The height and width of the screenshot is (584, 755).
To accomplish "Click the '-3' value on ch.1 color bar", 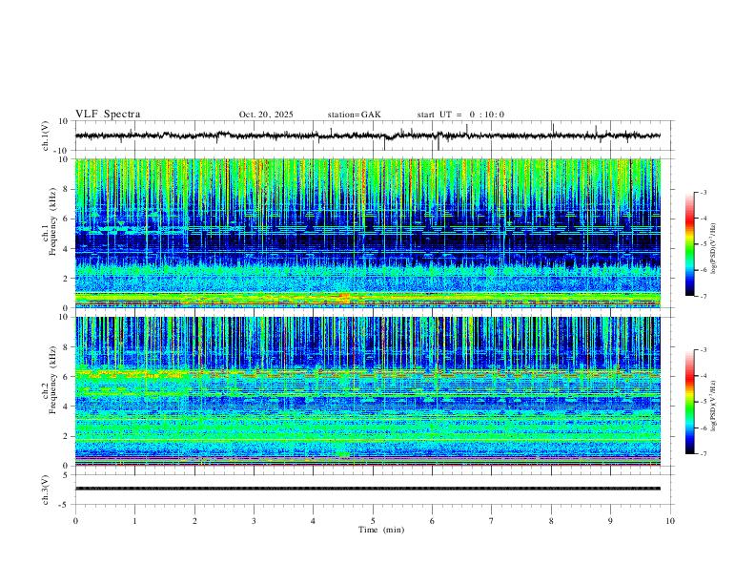I will 704,192.
